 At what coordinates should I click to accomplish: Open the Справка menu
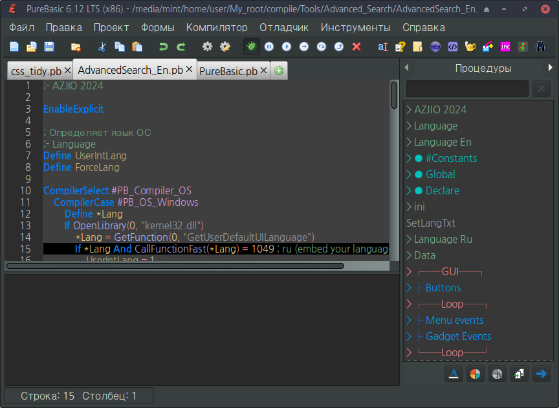(x=424, y=27)
